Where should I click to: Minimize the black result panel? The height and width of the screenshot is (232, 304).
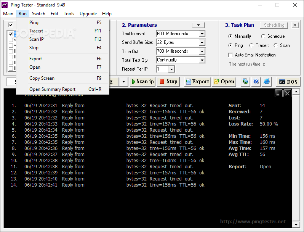tap(278, 93)
